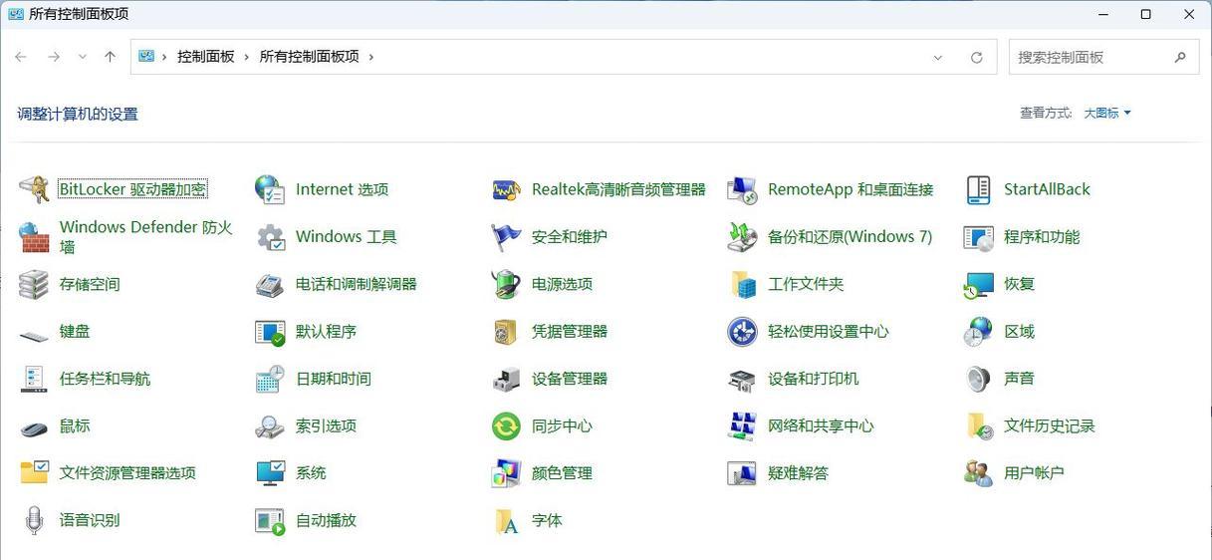Open the 存储空间 drives icon
The width and height of the screenshot is (1212, 560).
click(34, 284)
